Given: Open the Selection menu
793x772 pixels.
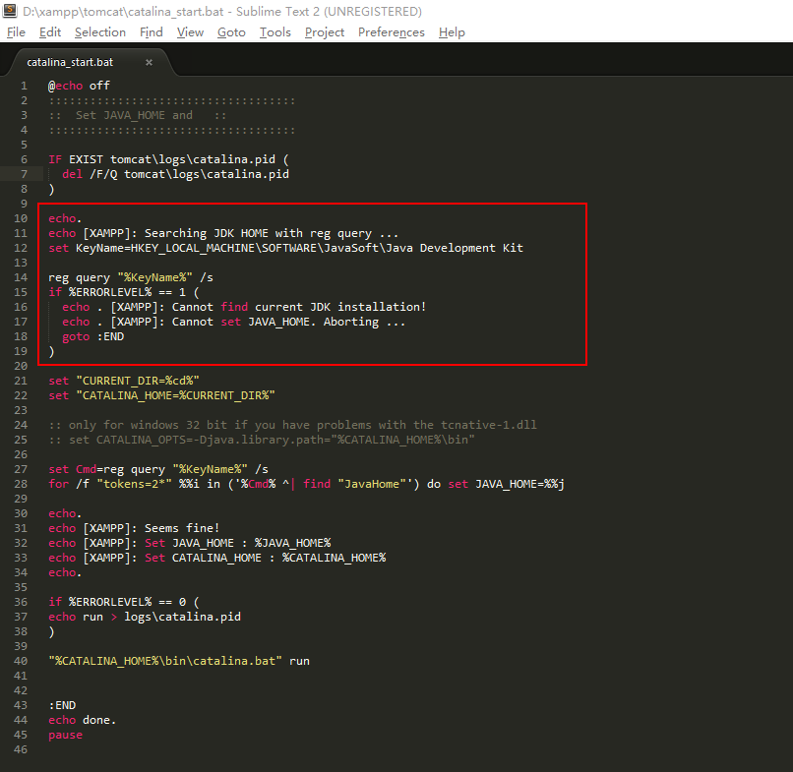Looking at the screenshot, I should 100,32.
